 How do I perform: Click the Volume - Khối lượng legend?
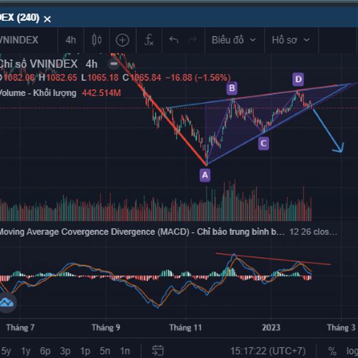point(38,93)
